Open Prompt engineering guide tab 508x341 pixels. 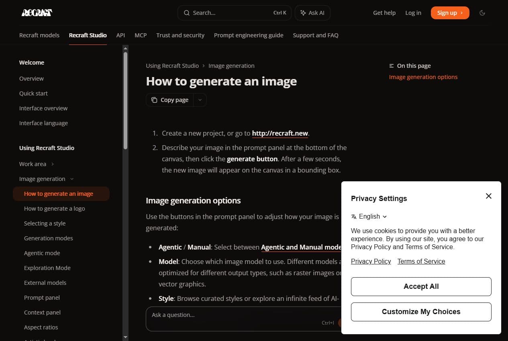[x=249, y=35]
